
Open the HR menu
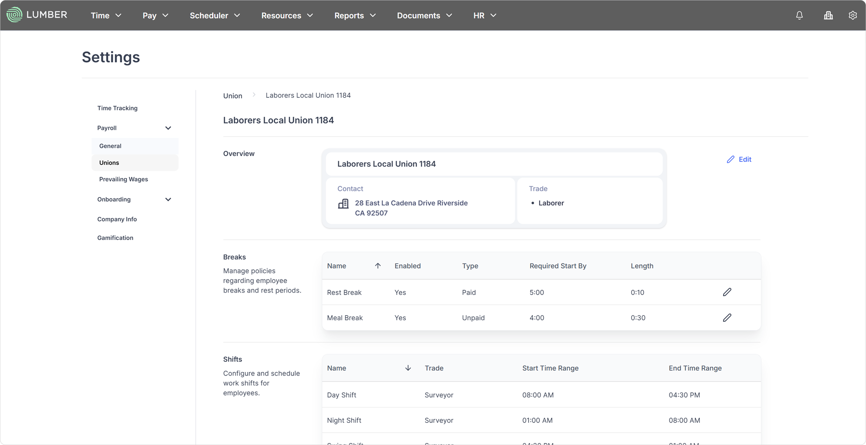coord(485,16)
